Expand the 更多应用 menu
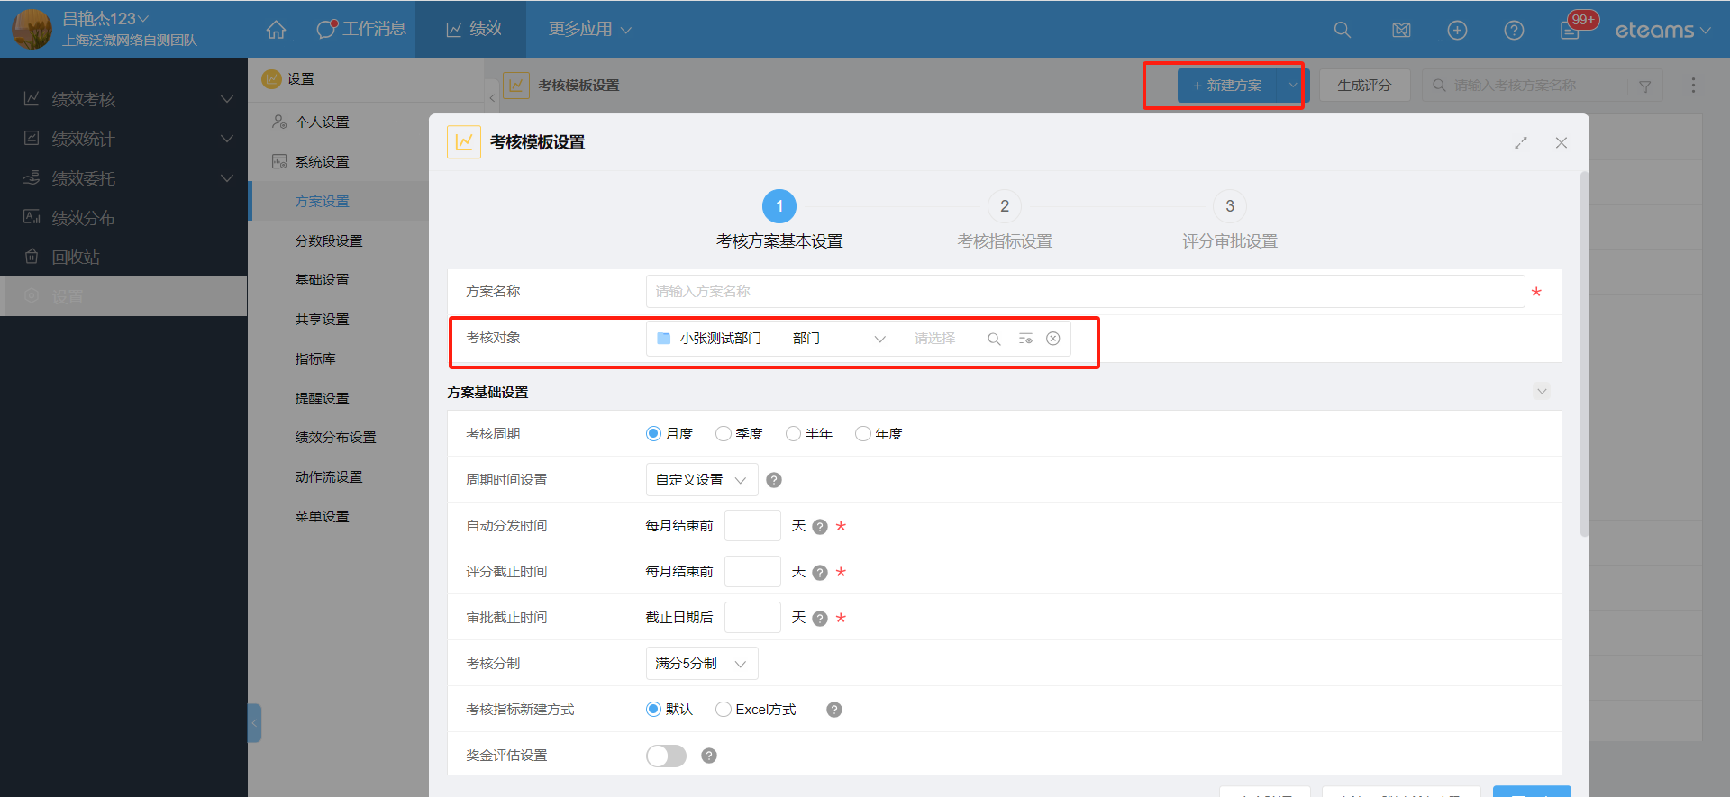Viewport: 1730px width, 797px height. [x=589, y=29]
